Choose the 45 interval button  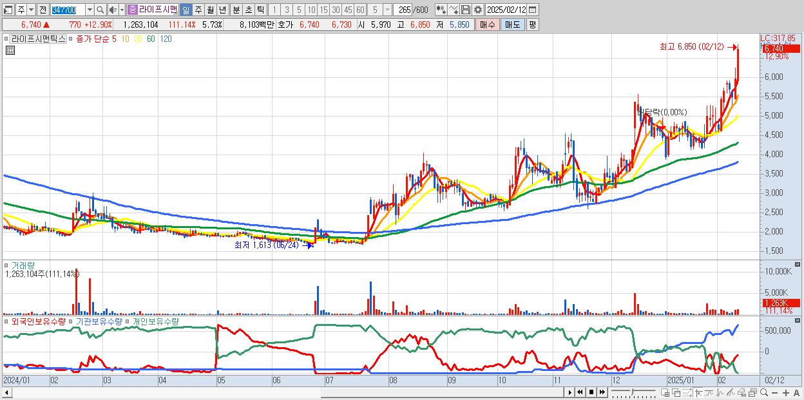coord(348,10)
